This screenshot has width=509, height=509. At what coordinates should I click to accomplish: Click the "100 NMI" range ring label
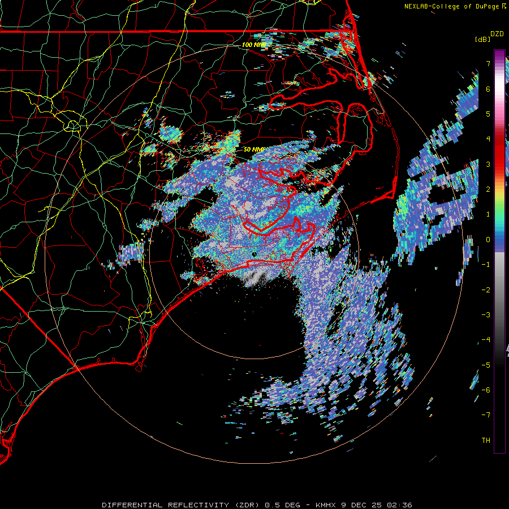254,45
